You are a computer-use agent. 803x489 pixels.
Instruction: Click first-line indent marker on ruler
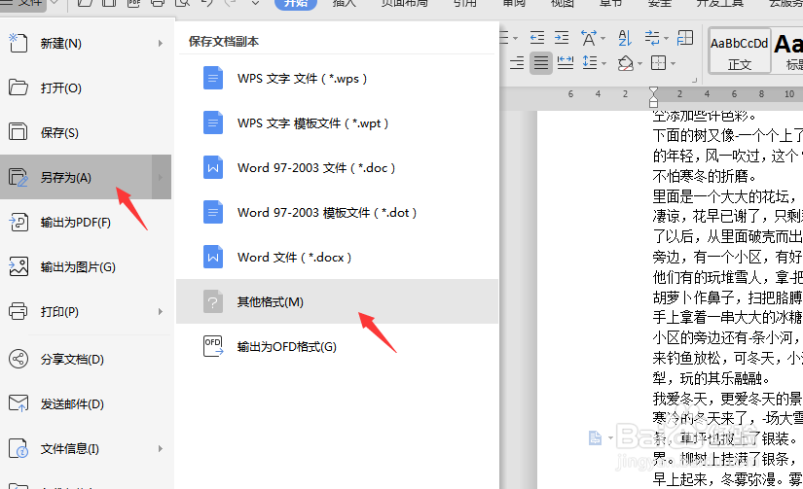[653, 91]
